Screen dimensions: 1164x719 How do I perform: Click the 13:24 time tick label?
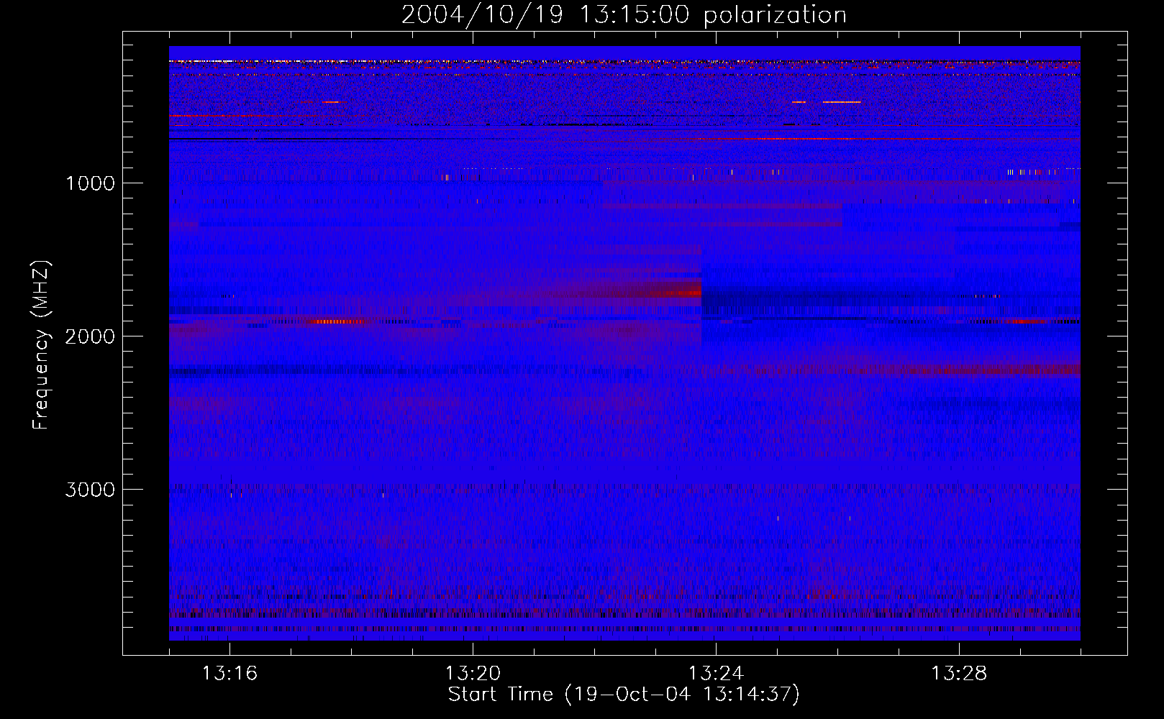(716, 674)
